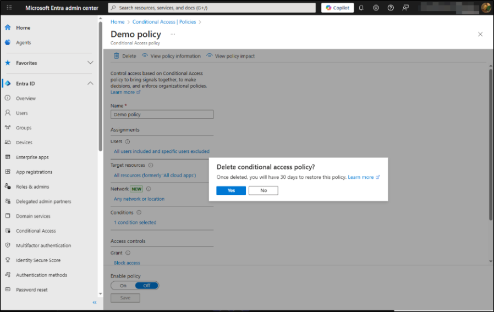Click the Name field Demo policy

pos(162,114)
